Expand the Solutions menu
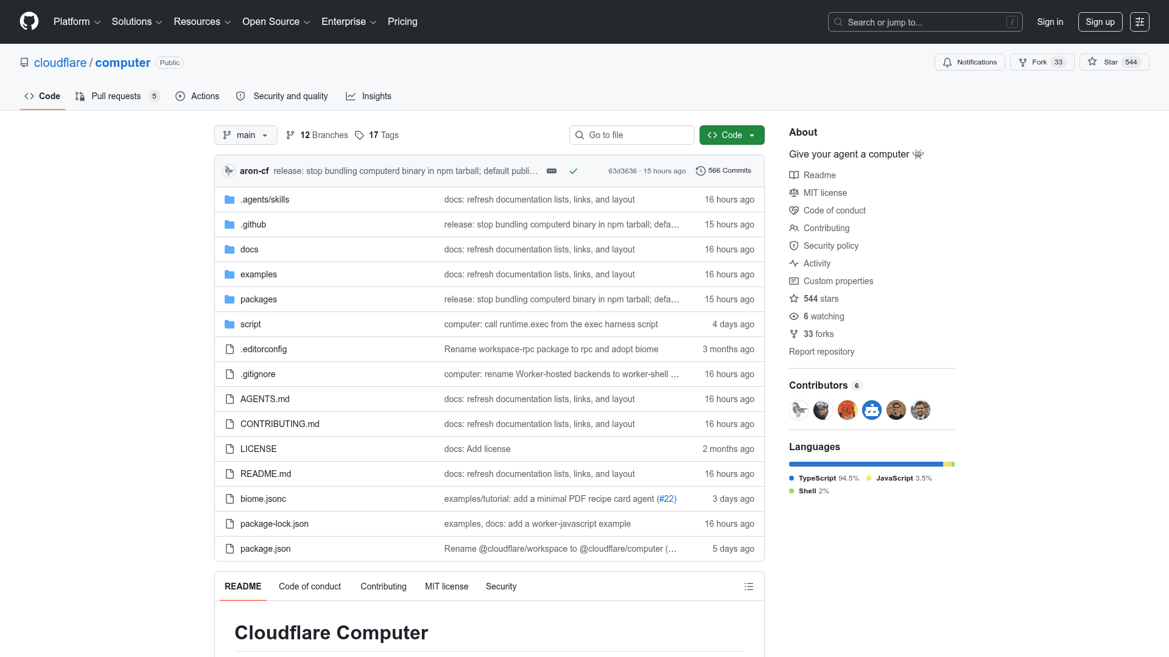Image resolution: width=1169 pixels, height=657 pixels. pyautogui.click(x=136, y=22)
